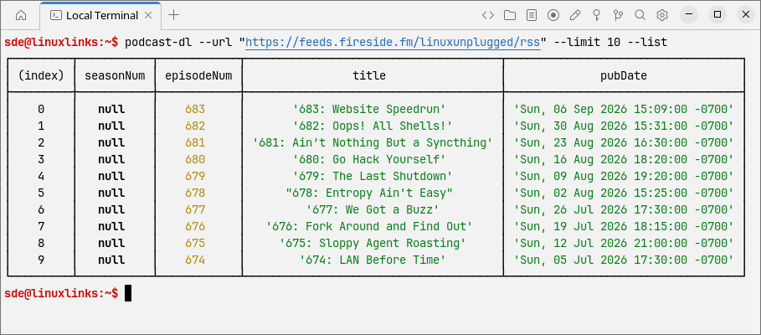Screen dimensions: 761x335
Task: Click the episodeNum column header
Action: [198, 75]
